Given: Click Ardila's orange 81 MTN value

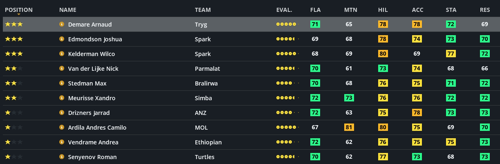Looking at the screenshot, I should coord(349,128).
